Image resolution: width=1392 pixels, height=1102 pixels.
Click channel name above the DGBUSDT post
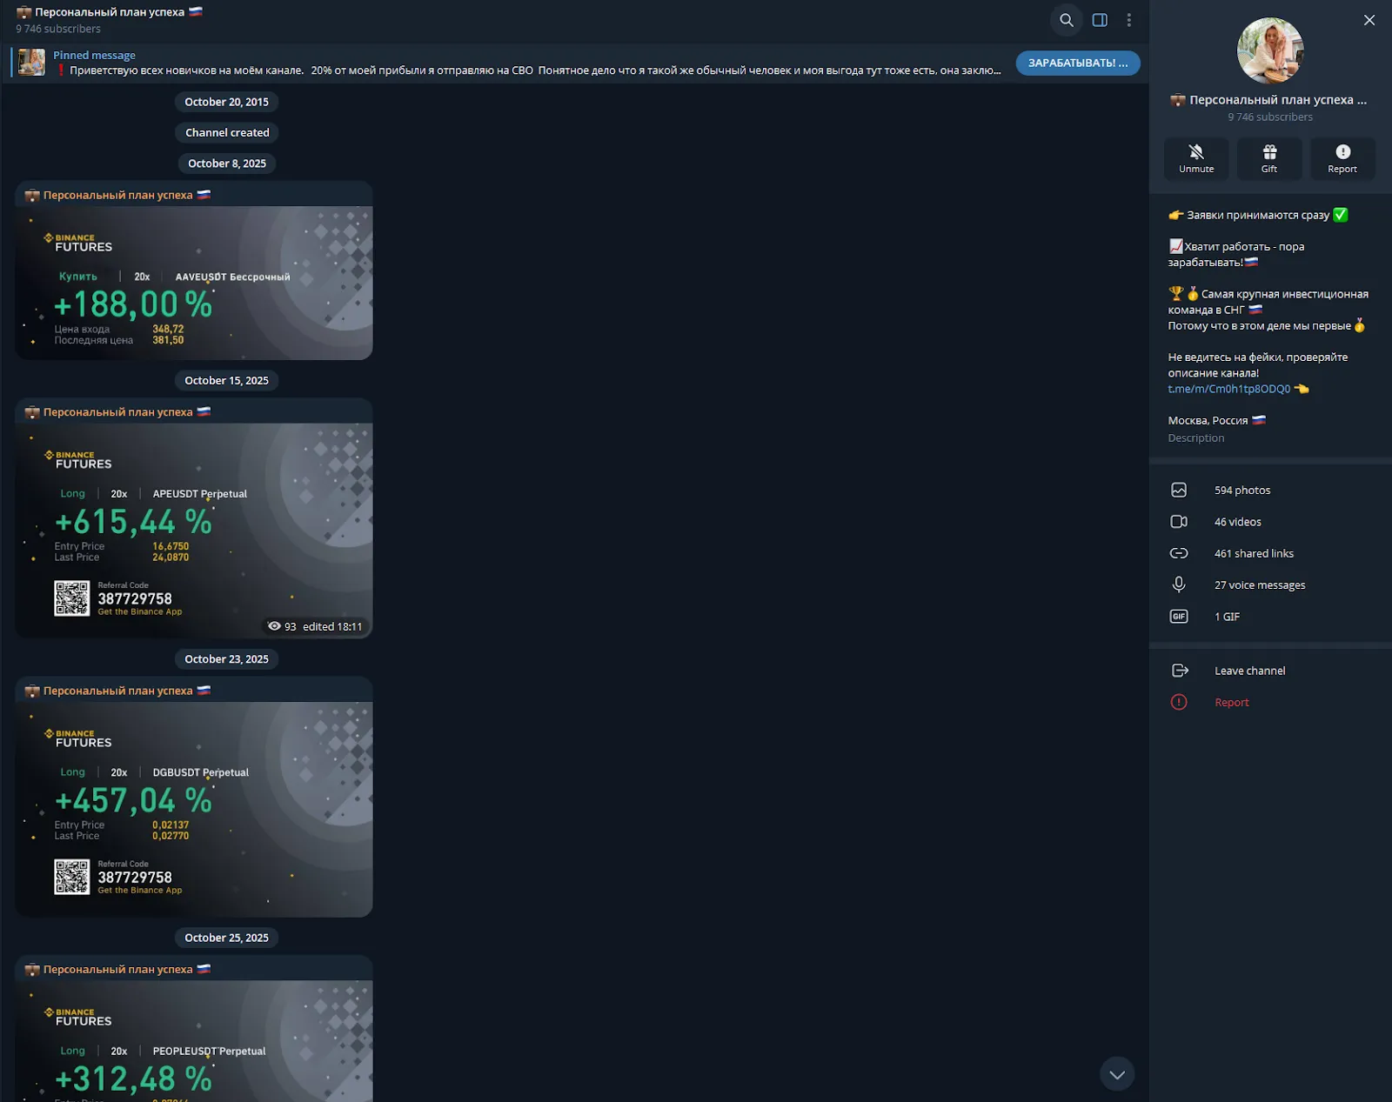coord(117,691)
